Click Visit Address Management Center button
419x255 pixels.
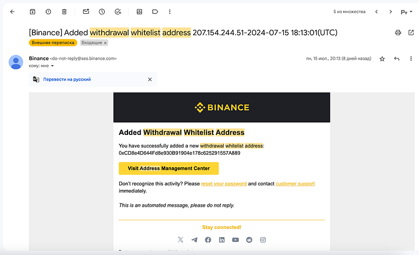pos(169,168)
